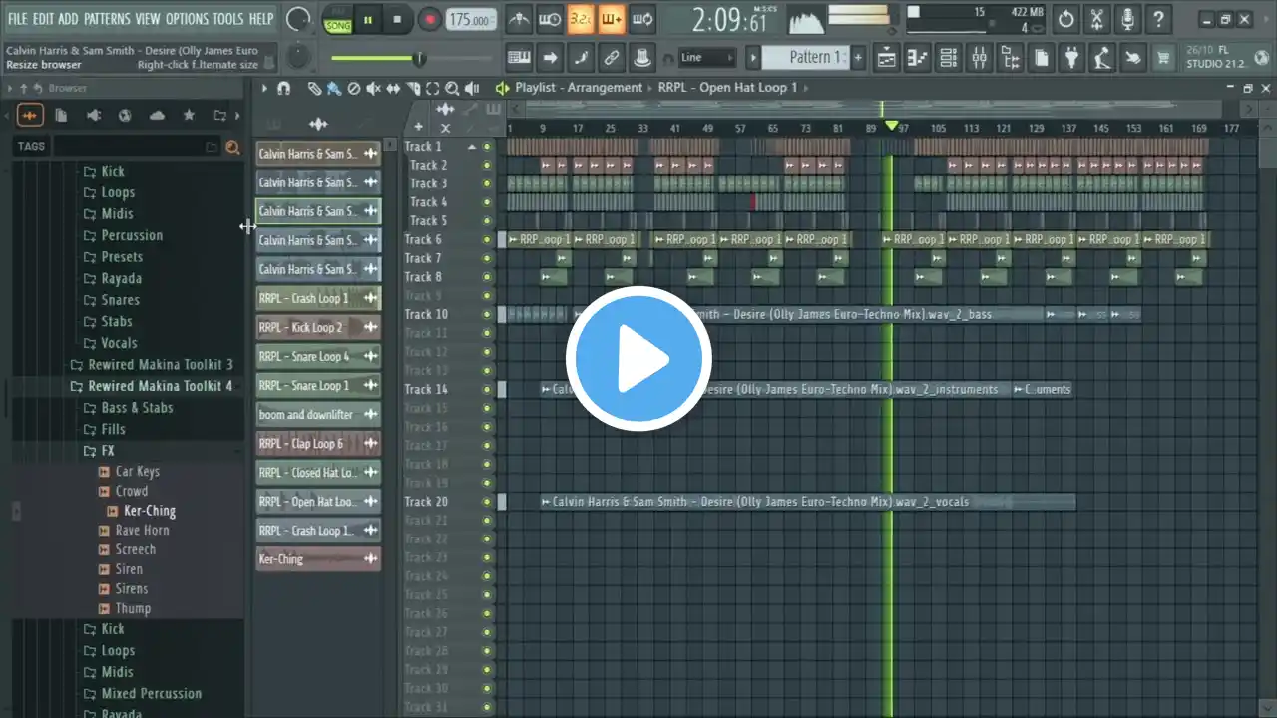Mute Track 6 using its green dot
The image size is (1277, 718).
coord(487,239)
